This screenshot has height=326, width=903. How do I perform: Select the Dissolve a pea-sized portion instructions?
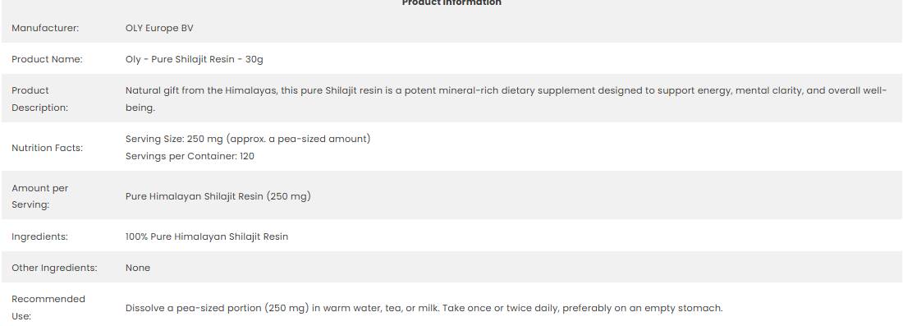(x=424, y=308)
